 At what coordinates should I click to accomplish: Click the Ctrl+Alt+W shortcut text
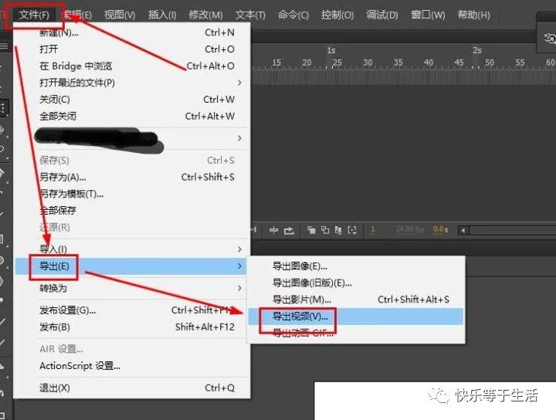click(x=209, y=117)
